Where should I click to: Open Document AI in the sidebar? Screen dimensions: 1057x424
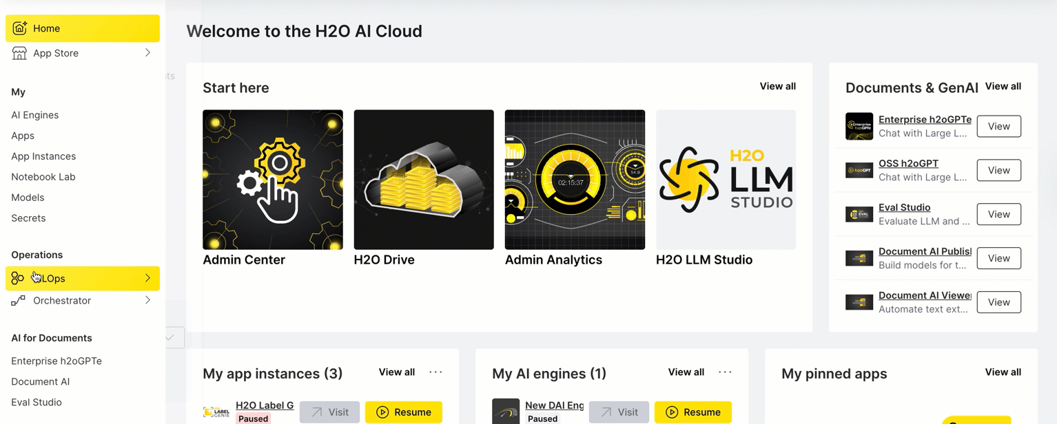click(x=40, y=381)
